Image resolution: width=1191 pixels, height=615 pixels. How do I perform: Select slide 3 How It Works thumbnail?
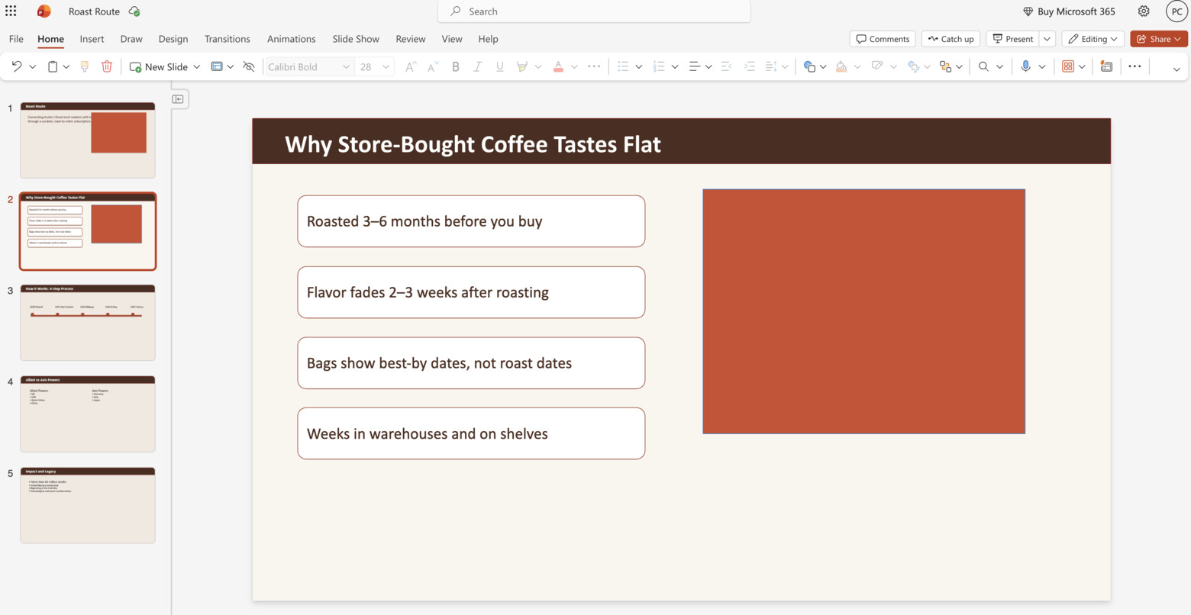pyautogui.click(x=88, y=322)
